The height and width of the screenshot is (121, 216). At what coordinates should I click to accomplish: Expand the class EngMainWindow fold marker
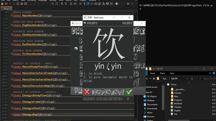click(x=12, y=25)
